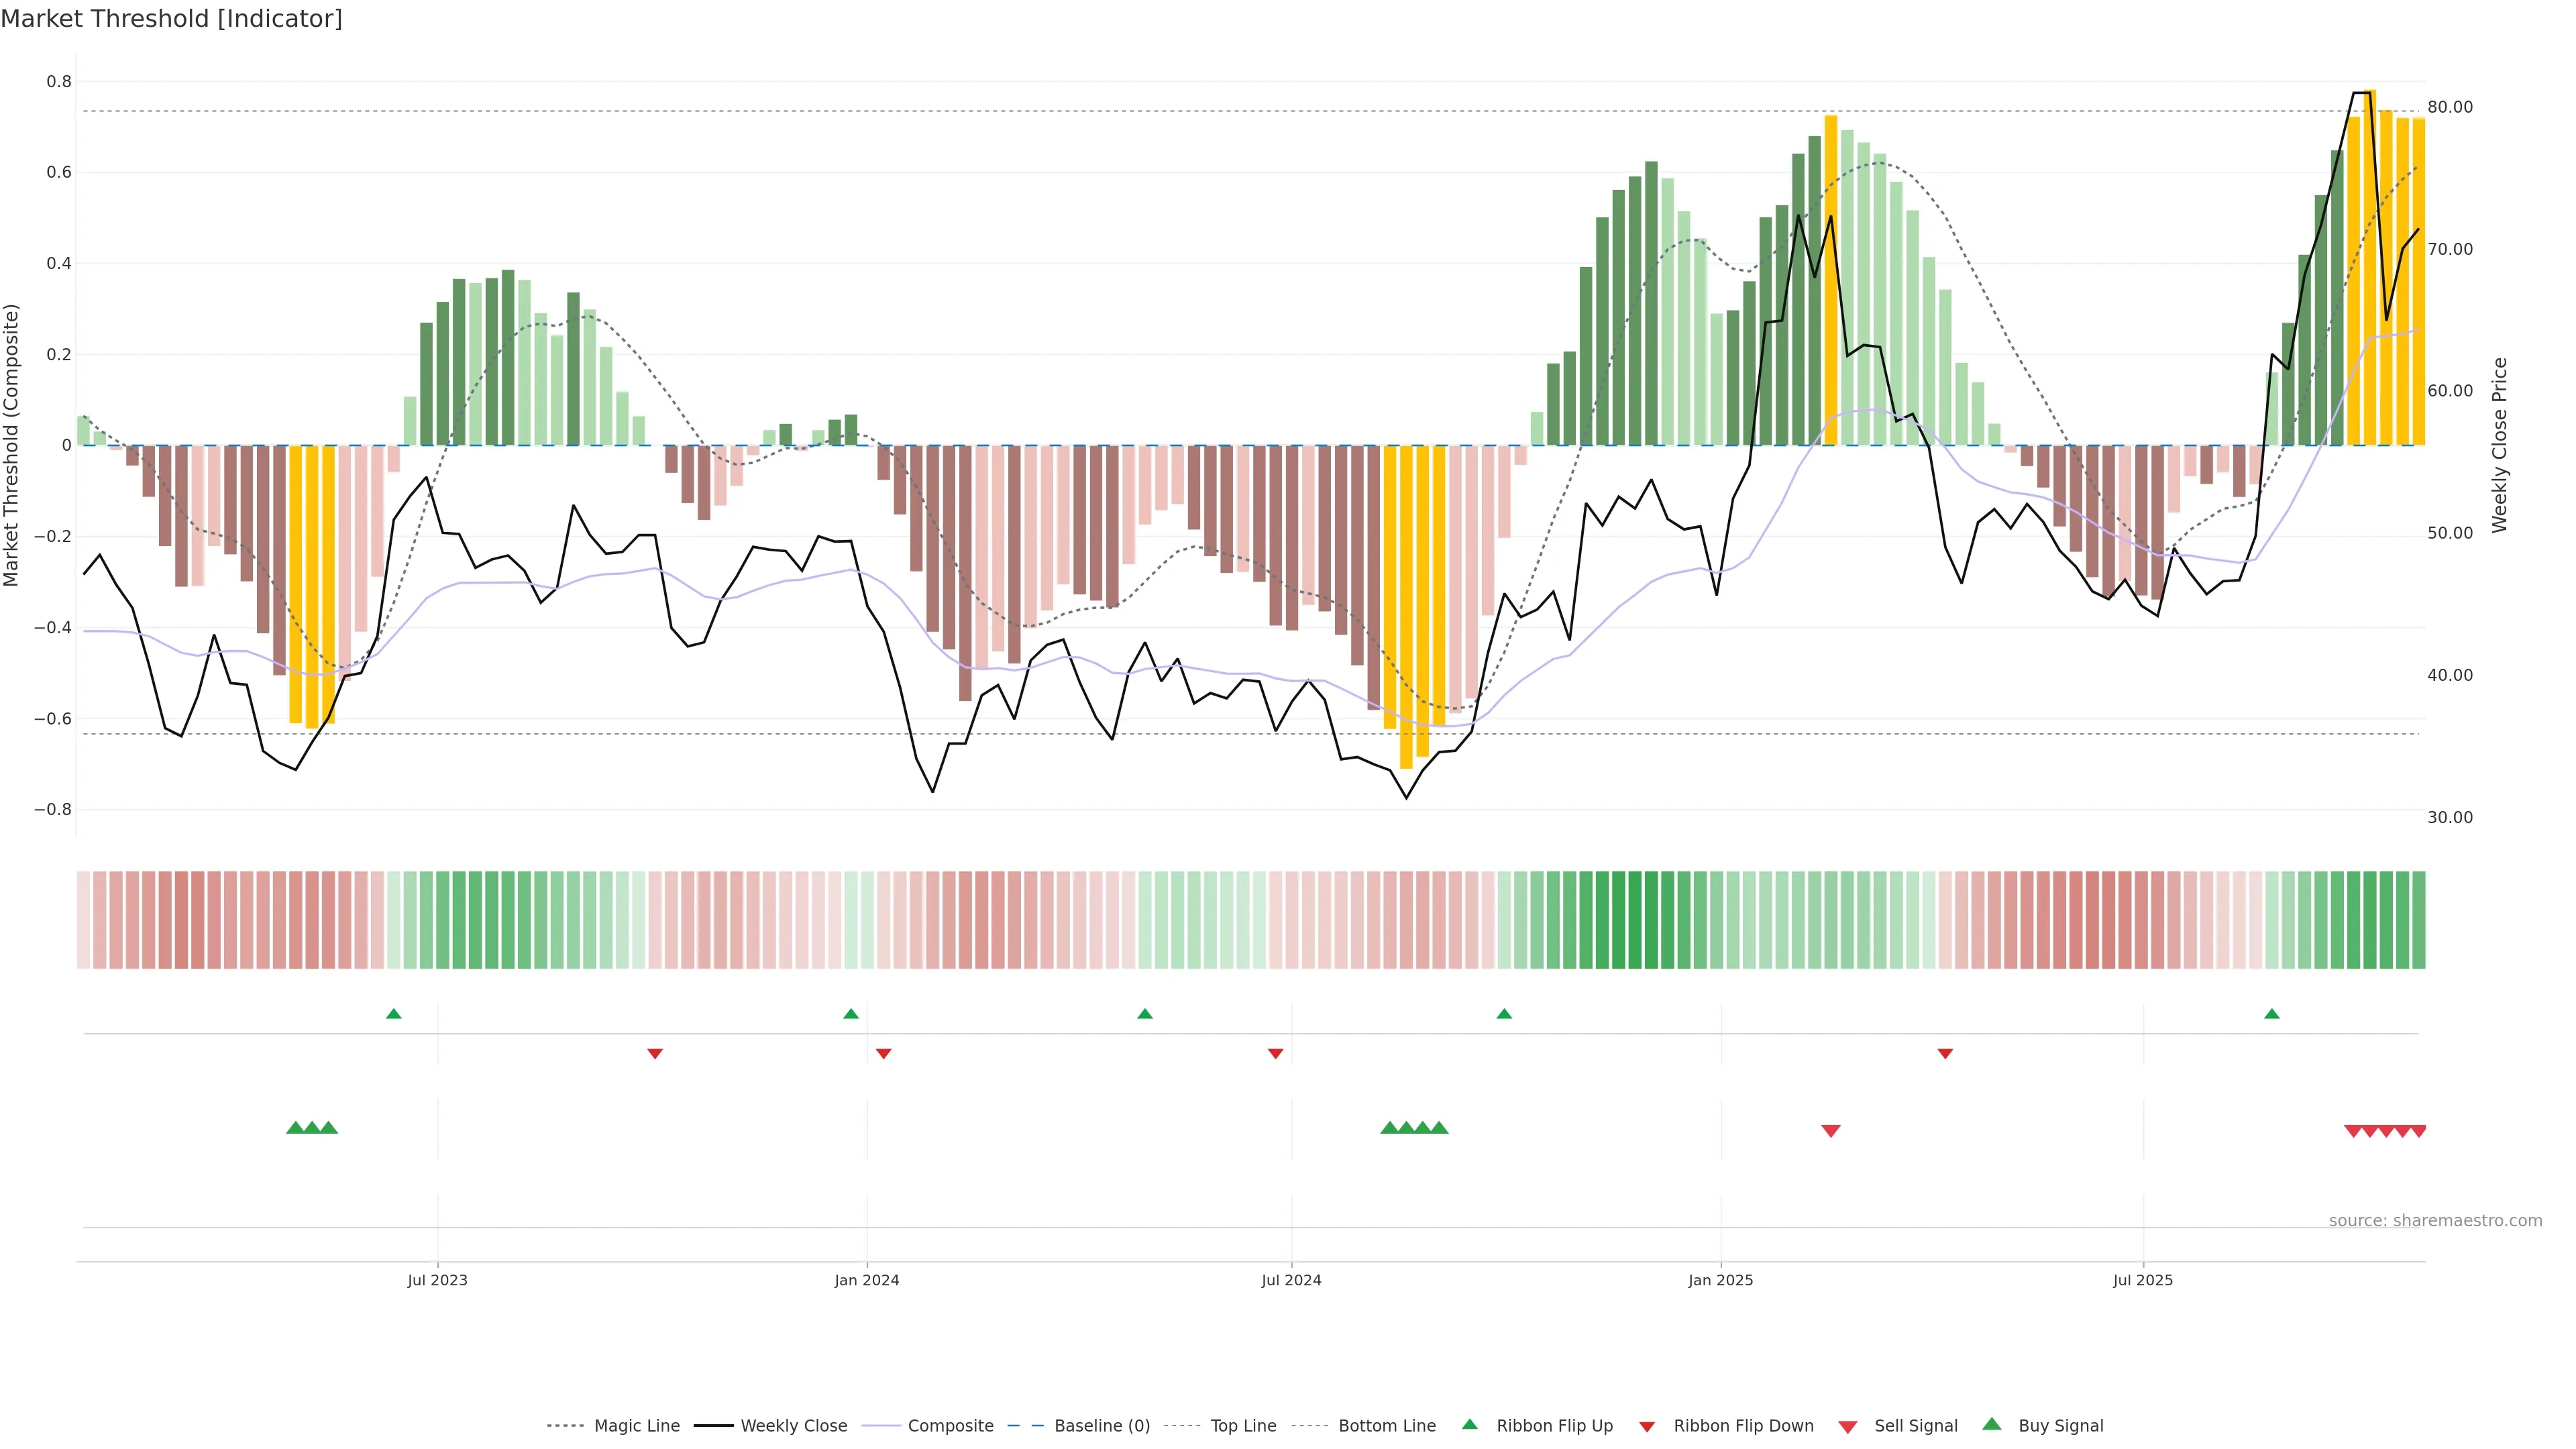Click the Jan 2025 x-axis label

point(1720,1280)
